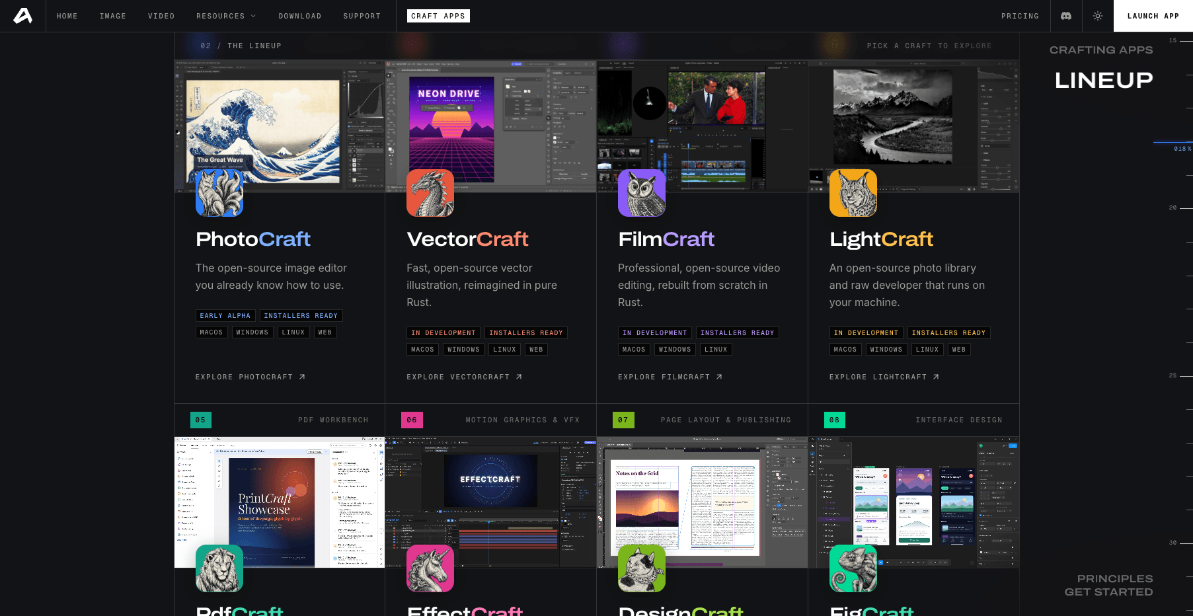
Task: Click the site logo in the navbar
Action: [23, 16]
